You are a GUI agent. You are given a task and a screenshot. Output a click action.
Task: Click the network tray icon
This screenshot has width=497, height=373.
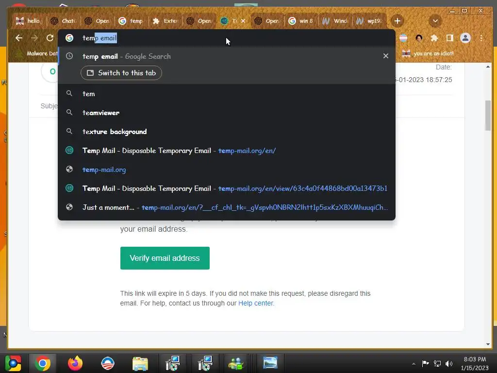pos(437,363)
